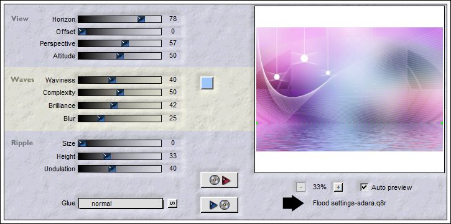The image size is (451, 224).
Task: Click the Brilliance value field showing 42
Action: [172, 105]
